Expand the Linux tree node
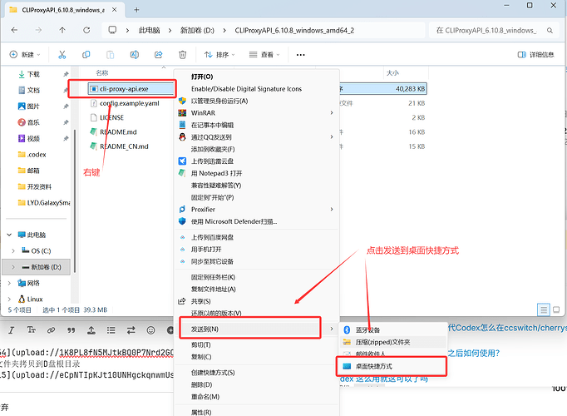Screen dimensions: 567x416 [9, 300]
